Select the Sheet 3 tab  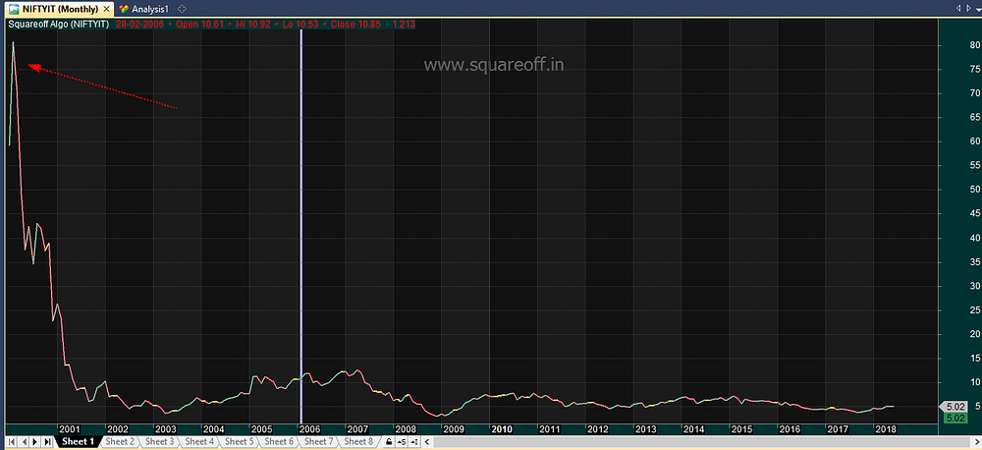point(159,442)
